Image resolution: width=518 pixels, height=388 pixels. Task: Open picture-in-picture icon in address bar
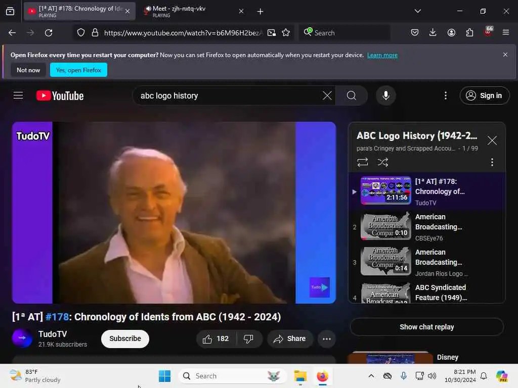tap(272, 33)
